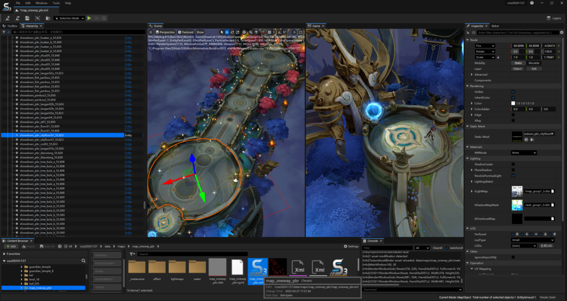Reset the Pos value with its arrow icon

coord(559,46)
